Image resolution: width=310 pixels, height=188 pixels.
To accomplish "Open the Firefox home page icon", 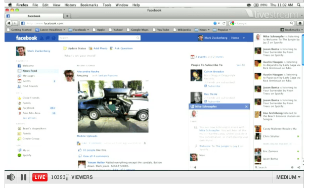I will pos(300,23).
